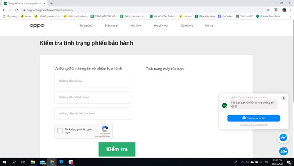294x166 pixels.
Task: Open Task View on taskbar
Action: coord(23,162)
